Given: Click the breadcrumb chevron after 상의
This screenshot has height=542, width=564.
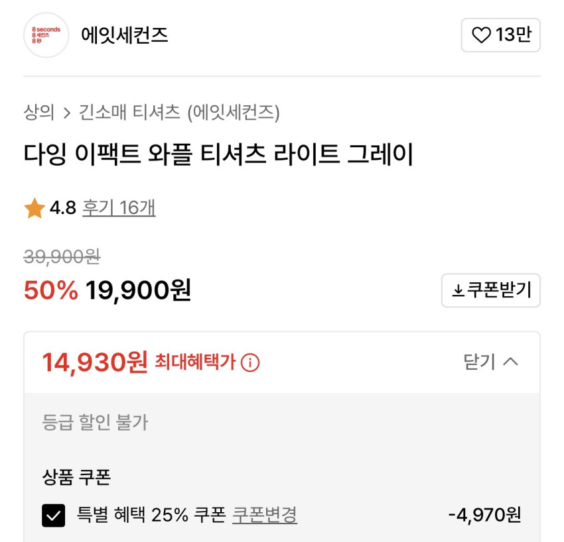Looking at the screenshot, I should tap(66, 113).
